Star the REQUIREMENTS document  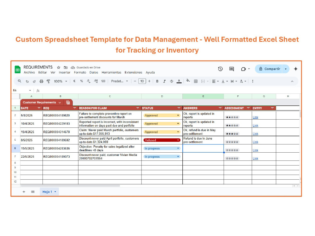(59, 67)
